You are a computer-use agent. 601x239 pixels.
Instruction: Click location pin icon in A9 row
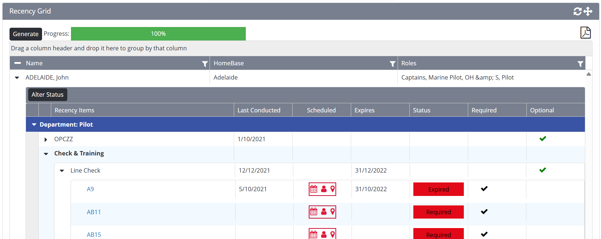(333, 189)
